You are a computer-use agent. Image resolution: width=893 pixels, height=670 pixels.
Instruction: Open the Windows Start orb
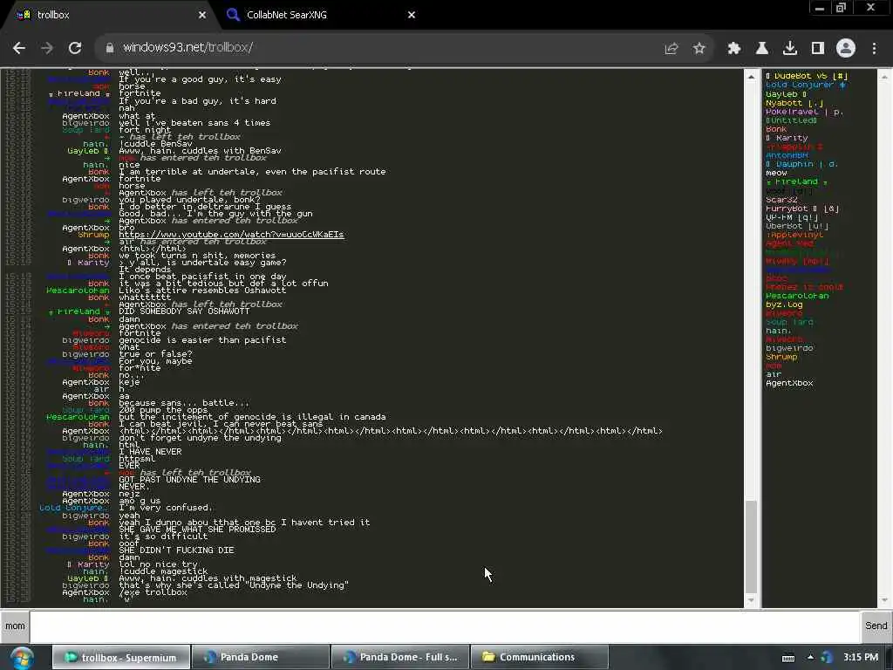22,658
